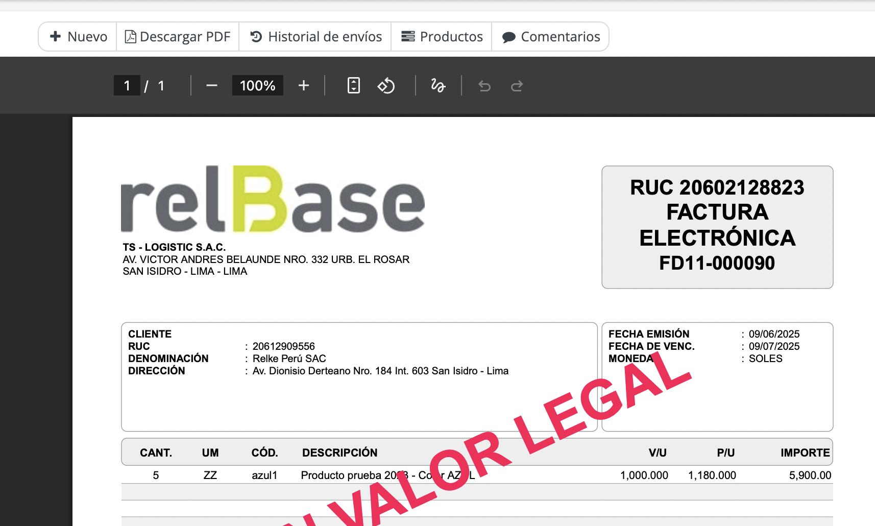Screen dimensions: 875x526
Task: Select the quantity 5 in the table
Action: (x=156, y=475)
